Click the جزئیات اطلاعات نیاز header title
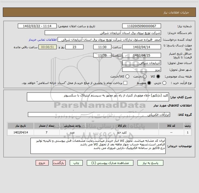This screenshot has width=199, height=193. (x=176, y=12)
